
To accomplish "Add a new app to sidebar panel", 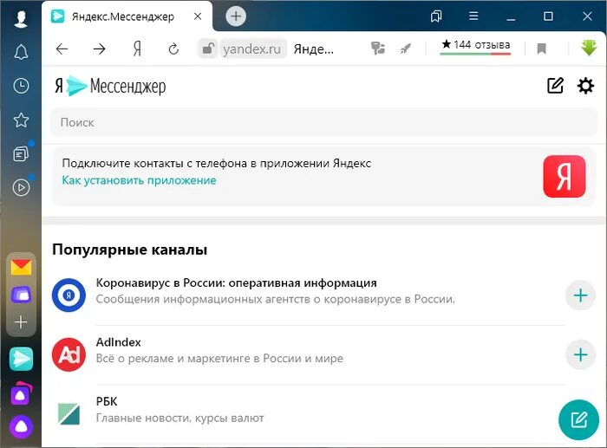I will tap(21, 321).
